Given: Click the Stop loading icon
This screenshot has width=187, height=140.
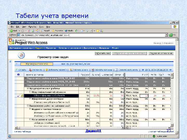Looking at the screenshot, I should tap(29, 31).
